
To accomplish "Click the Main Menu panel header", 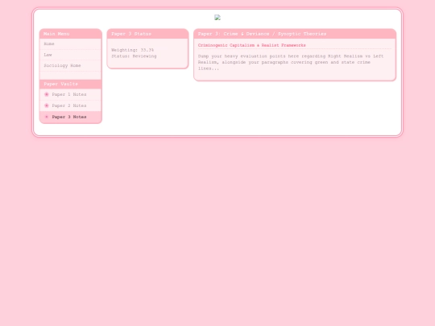I will 70,34.
